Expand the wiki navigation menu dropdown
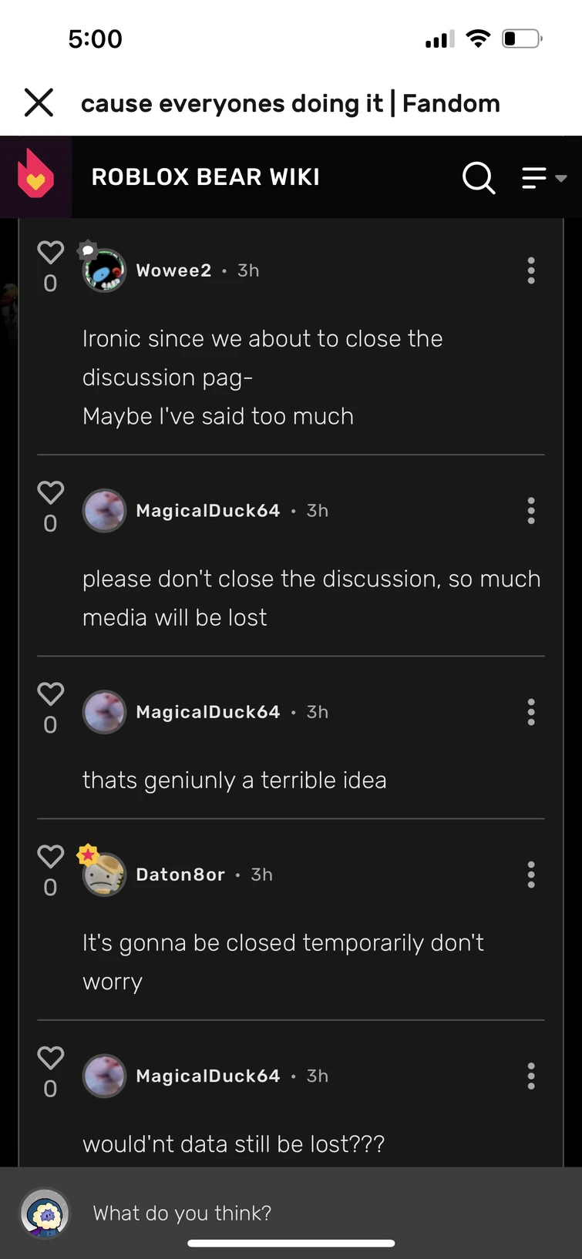The height and width of the screenshot is (1259, 582). tap(543, 178)
